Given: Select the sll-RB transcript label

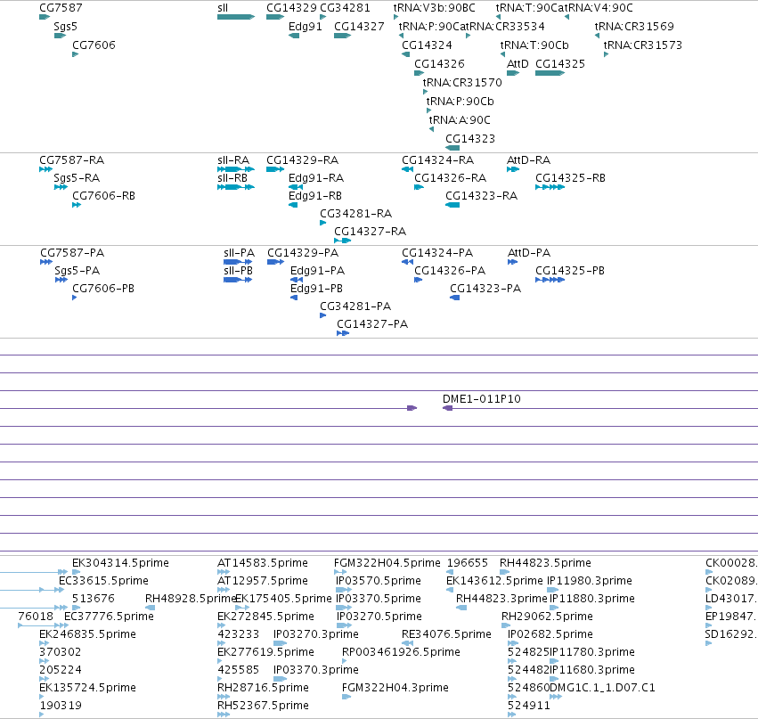Looking at the screenshot, I should coord(232,178).
